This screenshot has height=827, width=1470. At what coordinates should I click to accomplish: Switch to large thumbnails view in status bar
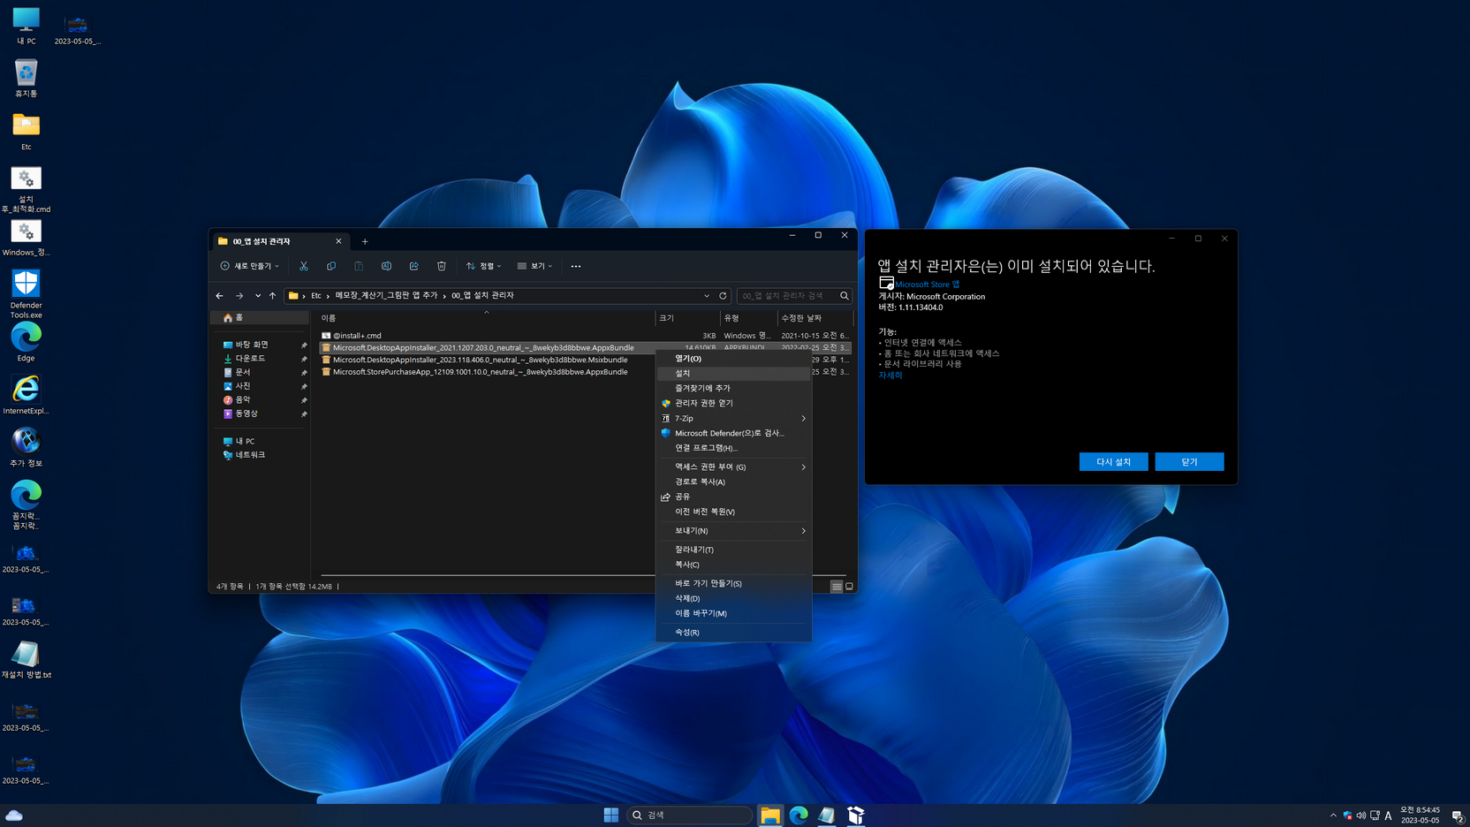click(x=849, y=587)
